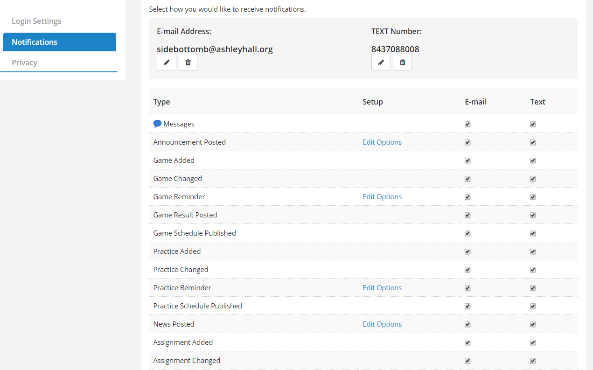Click the blue Messages speech bubble icon
Image resolution: width=593 pixels, height=370 pixels.
pyautogui.click(x=157, y=124)
